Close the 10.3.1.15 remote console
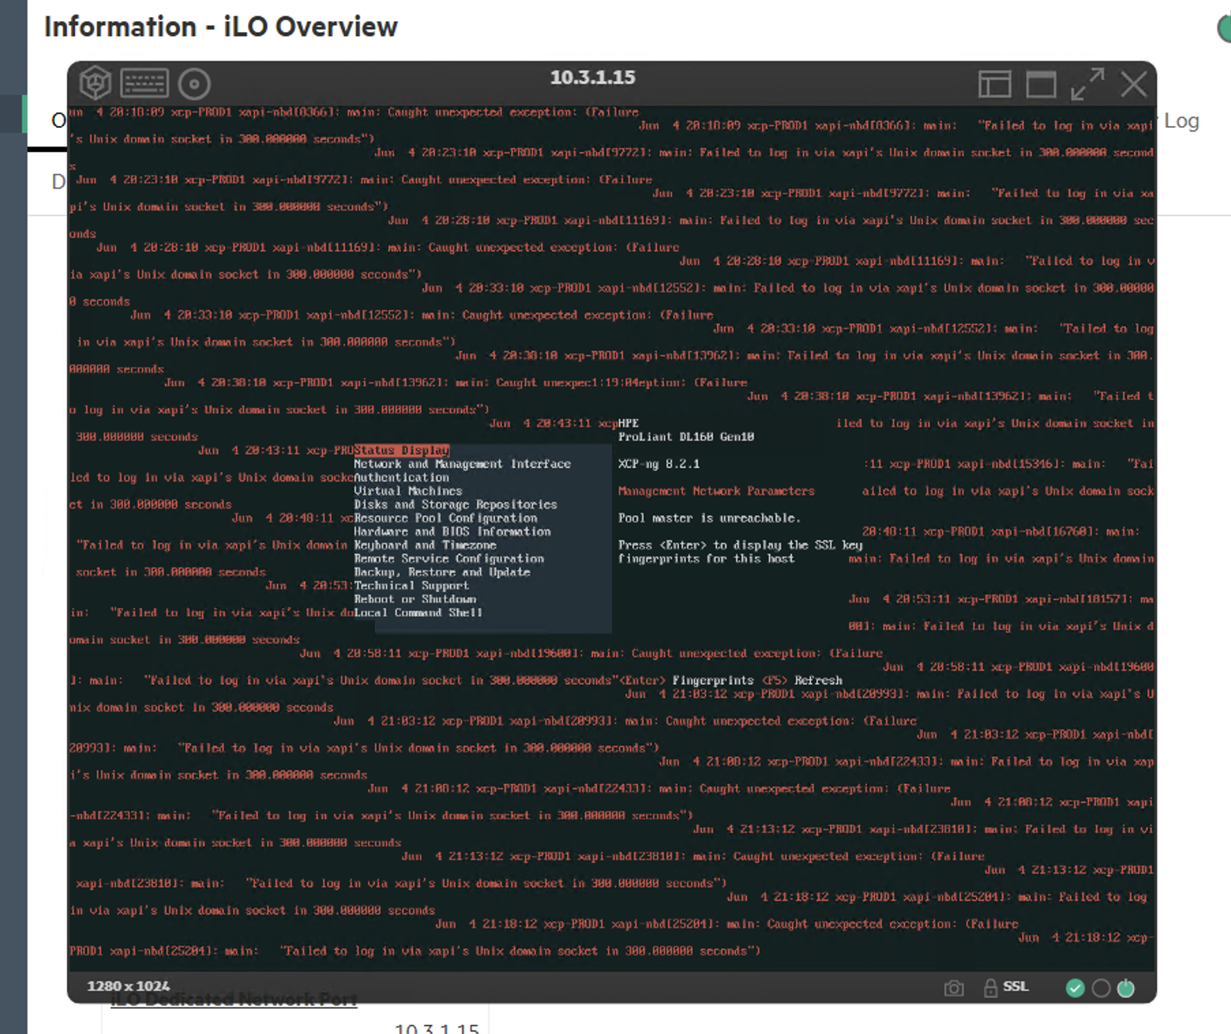Viewport: 1231px width, 1034px height. click(1134, 84)
